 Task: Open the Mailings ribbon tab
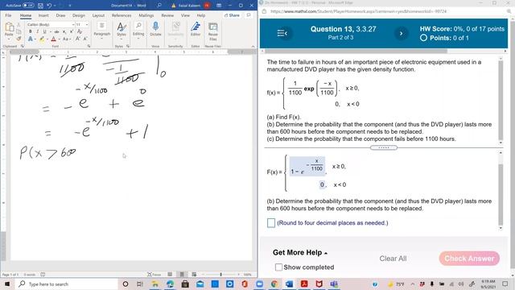(146, 15)
